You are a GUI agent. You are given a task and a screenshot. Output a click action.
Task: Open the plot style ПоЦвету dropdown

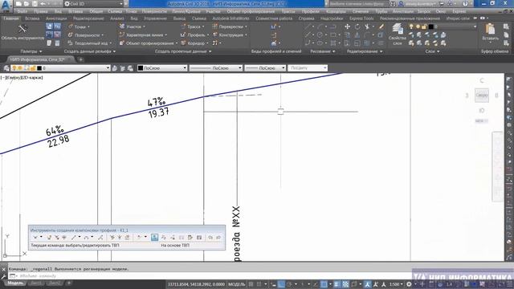pyautogui.click(x=308, y=68)
